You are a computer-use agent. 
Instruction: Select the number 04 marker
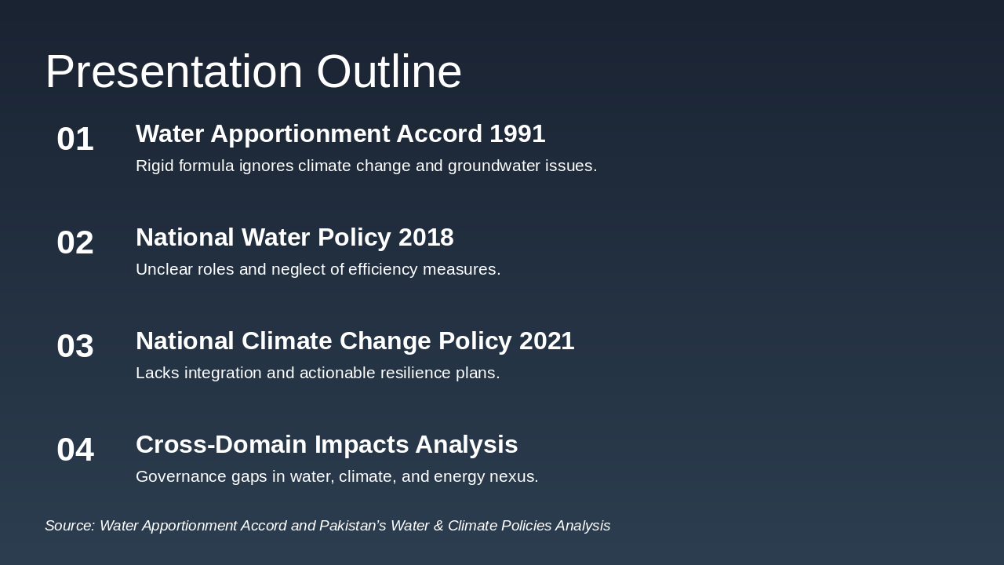(x=75, y=450)
